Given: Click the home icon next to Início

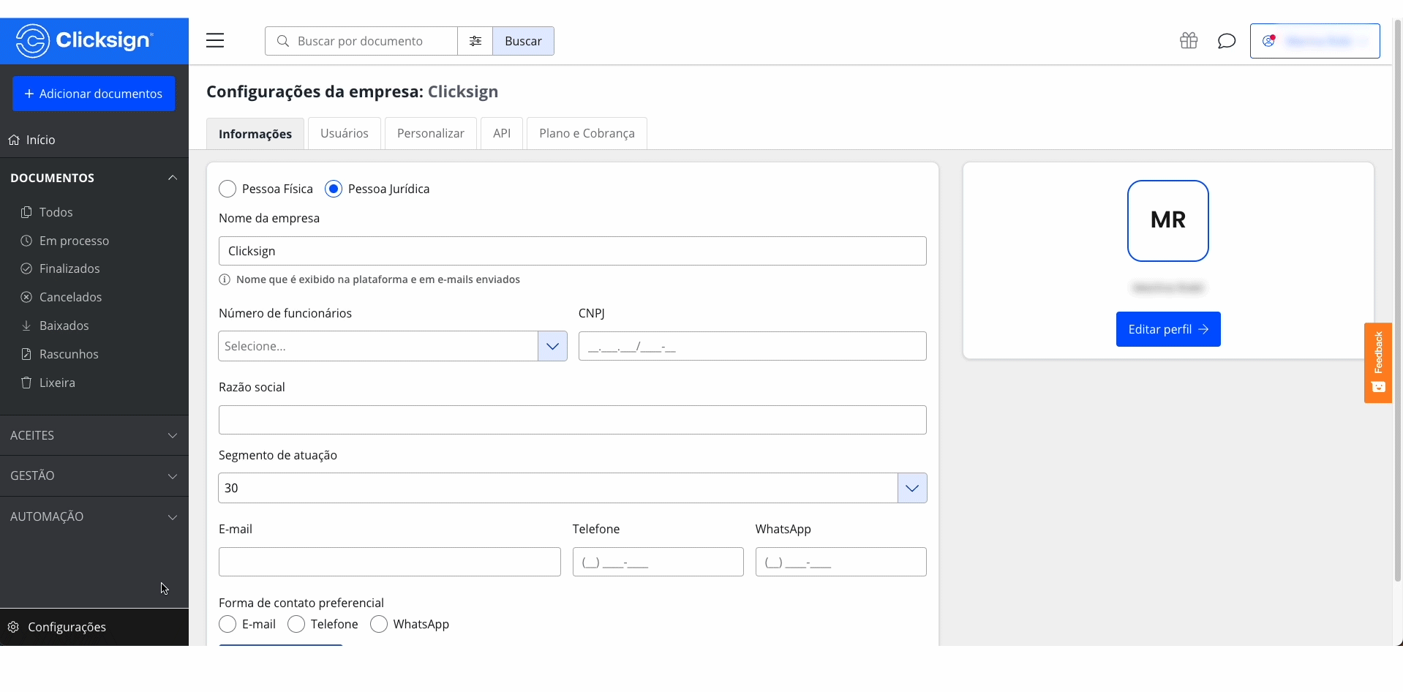Looking at the screenshot, I should tap(14, 140).
